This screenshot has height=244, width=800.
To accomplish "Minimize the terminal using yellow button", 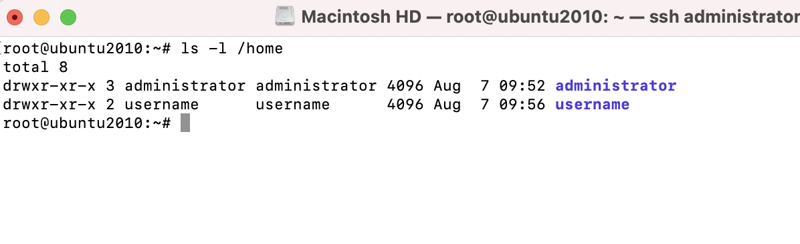I will pos(41,17).
